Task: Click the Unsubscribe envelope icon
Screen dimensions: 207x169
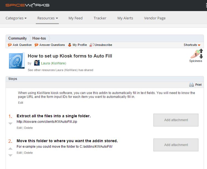Action: click(x=92, y=45)
